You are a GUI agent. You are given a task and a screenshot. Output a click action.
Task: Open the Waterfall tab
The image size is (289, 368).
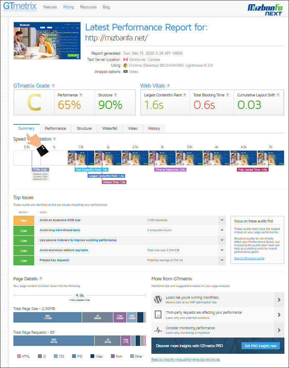tap(110, 129)
